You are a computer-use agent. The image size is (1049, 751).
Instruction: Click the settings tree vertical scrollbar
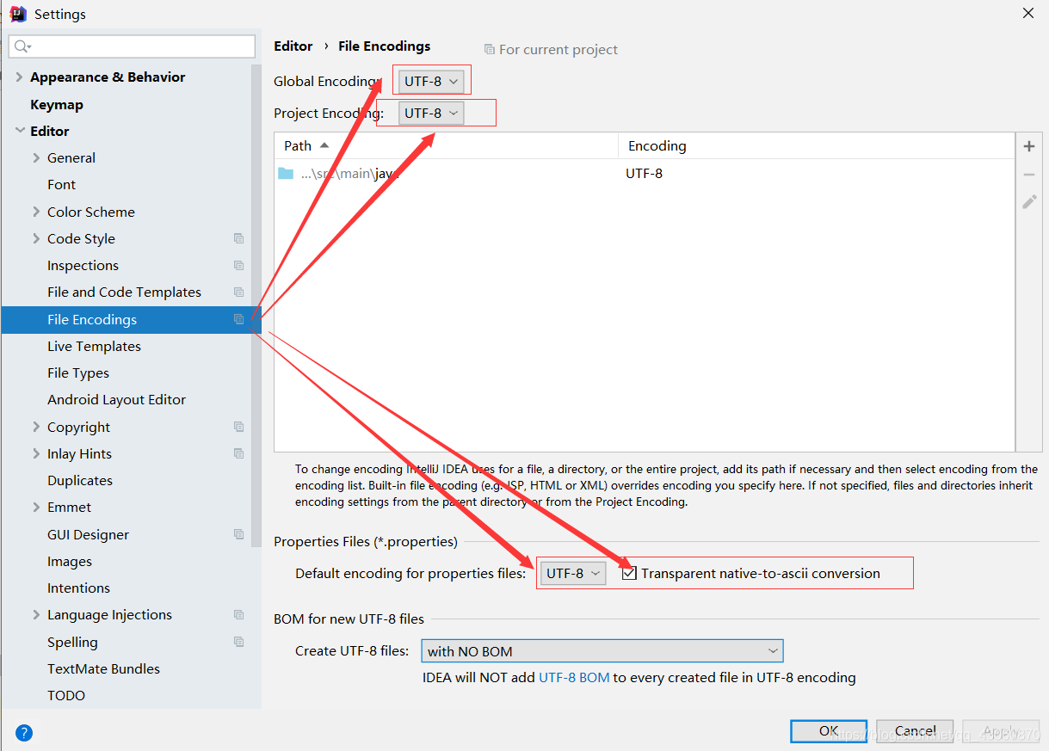pyautogui.click(x=256, y=305)
